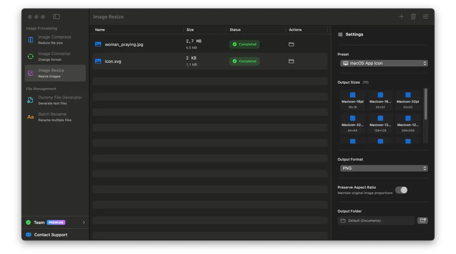Viewport: 456px width, 254px height.
Task: Select the 256×256 output size tile
Action: 408,123
